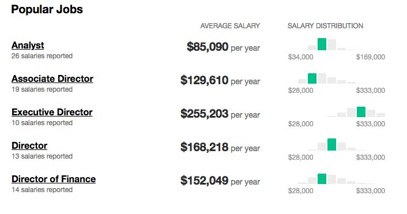Click the '26 salaries reported' text
Viewport: 407px width, 214px height.
(42, 56)
